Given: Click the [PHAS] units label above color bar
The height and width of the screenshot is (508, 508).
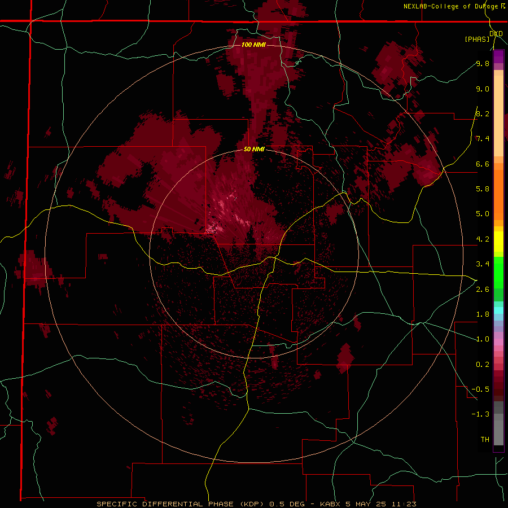Looking at the screenshot, I should tap(477, 39).
